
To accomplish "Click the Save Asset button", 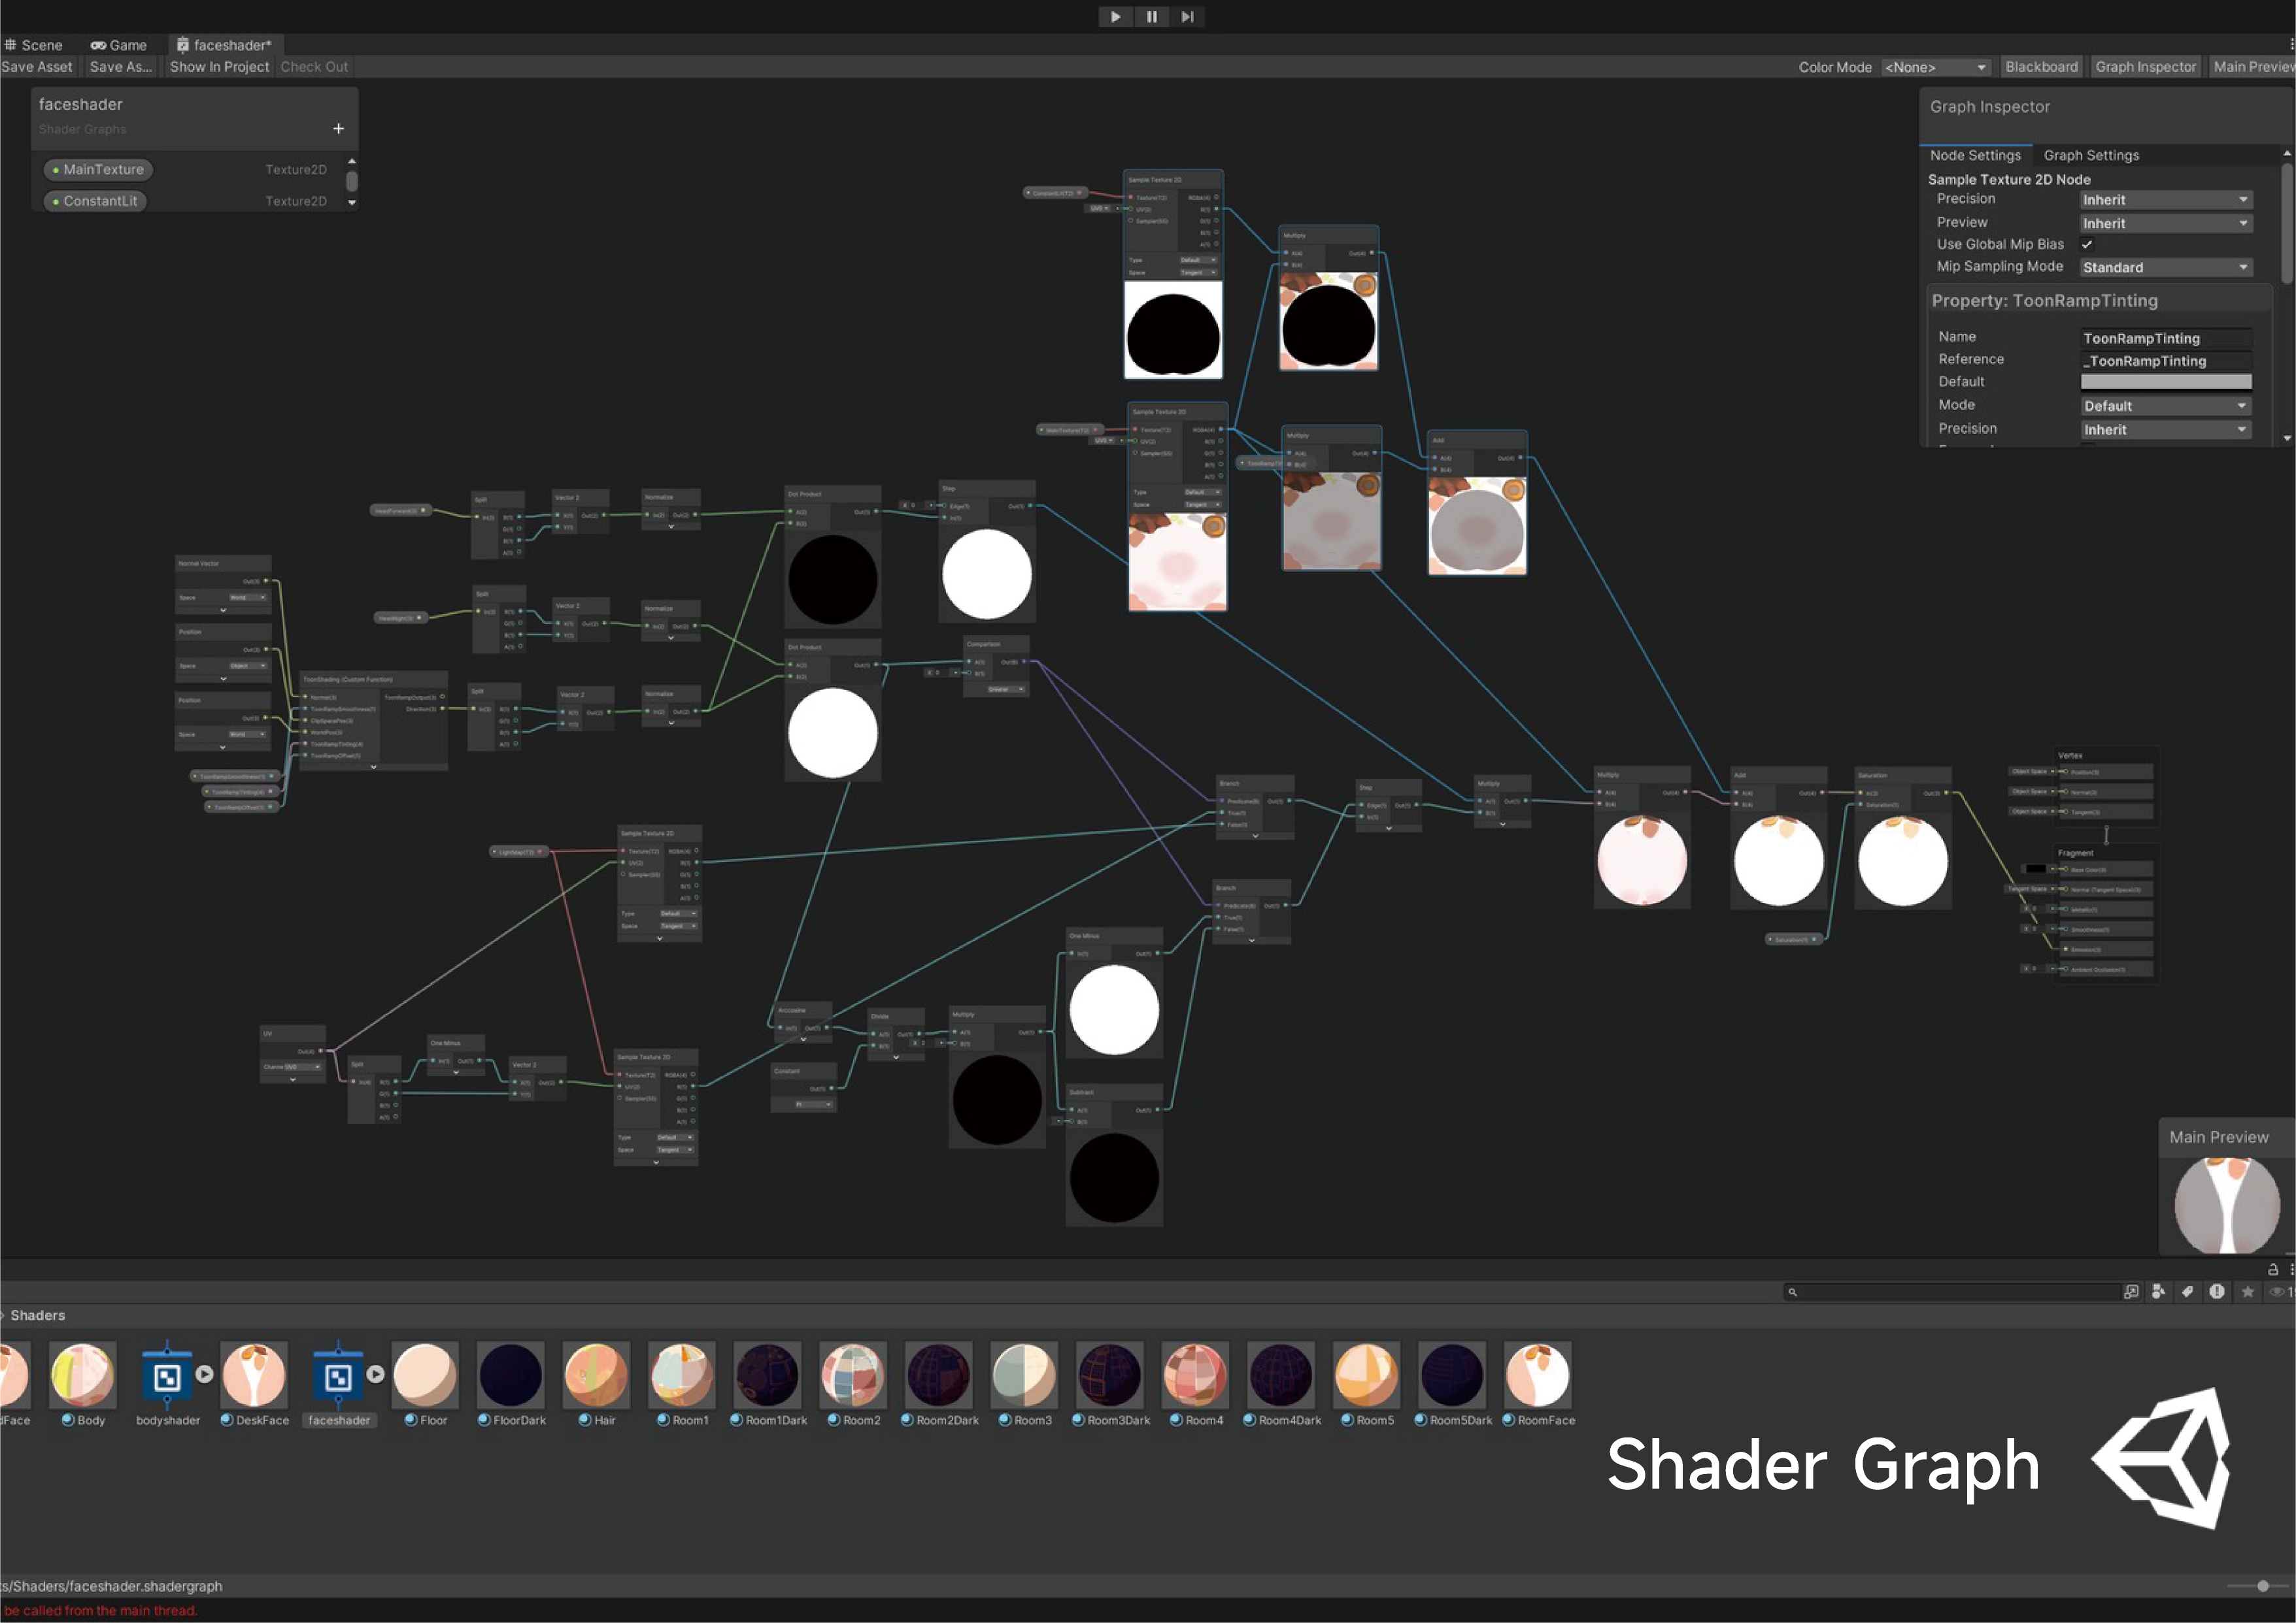I will pos(36,67).
